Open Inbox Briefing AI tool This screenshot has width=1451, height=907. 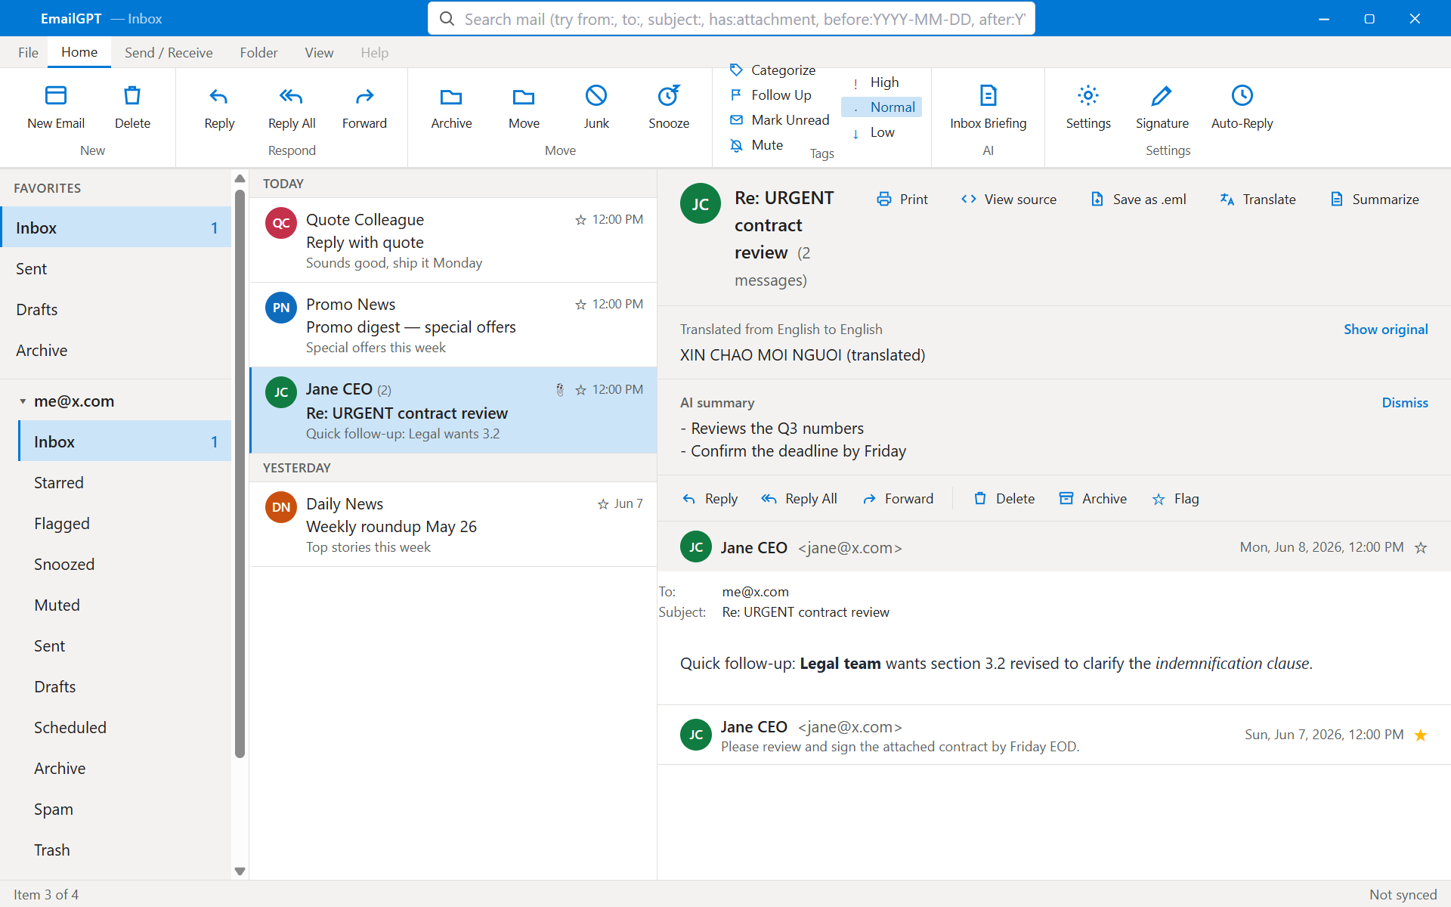pyautogui.click(x=988, y=107)
